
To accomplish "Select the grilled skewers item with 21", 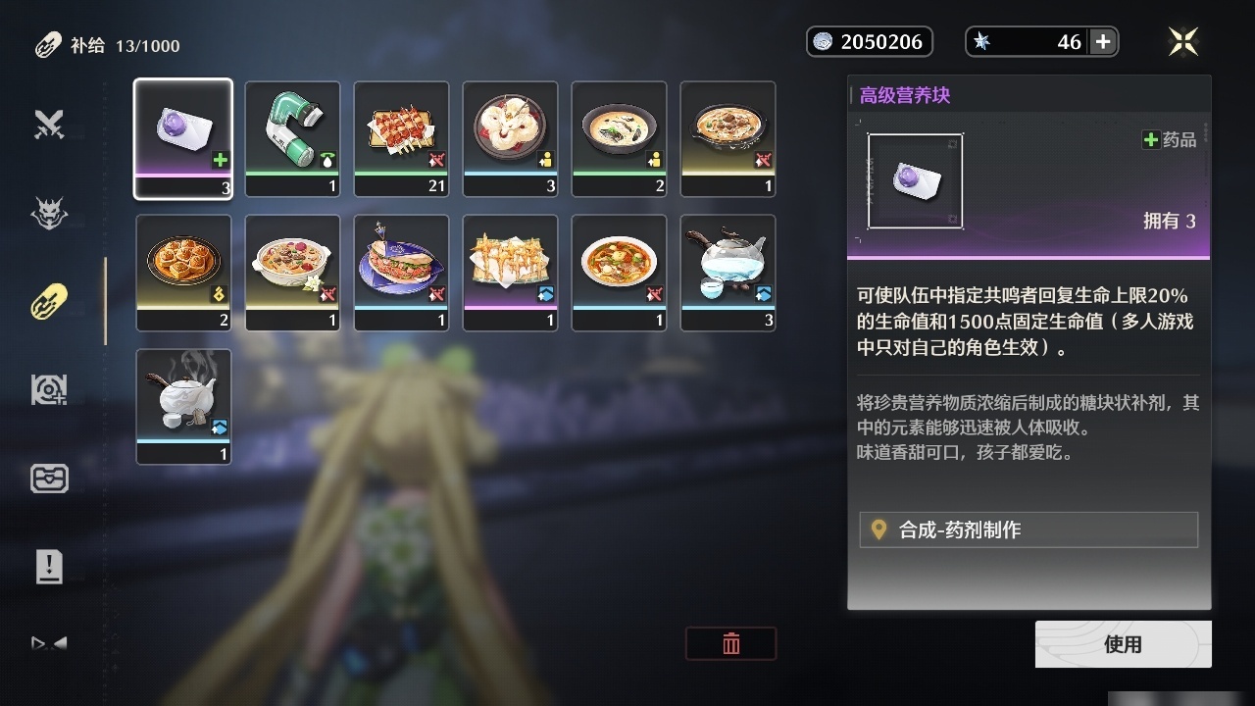I will coord(401,138).
